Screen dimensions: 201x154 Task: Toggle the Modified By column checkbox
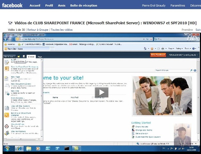click(93, 98)
